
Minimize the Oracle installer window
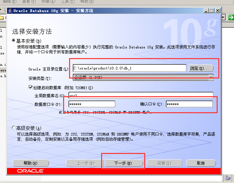[206, 11]
